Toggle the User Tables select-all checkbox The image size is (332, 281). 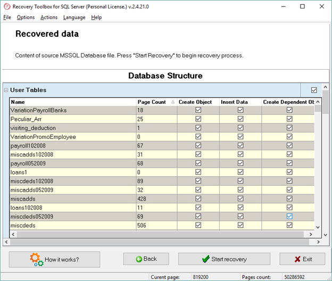tap(314, 90)
